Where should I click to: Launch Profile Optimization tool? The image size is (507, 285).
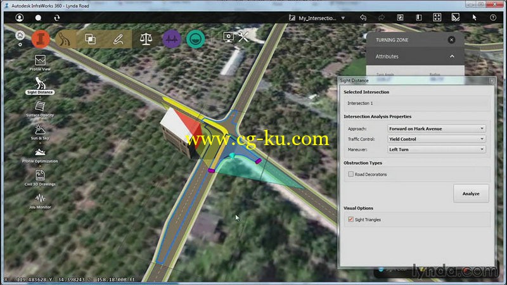[x=40, y=155]
